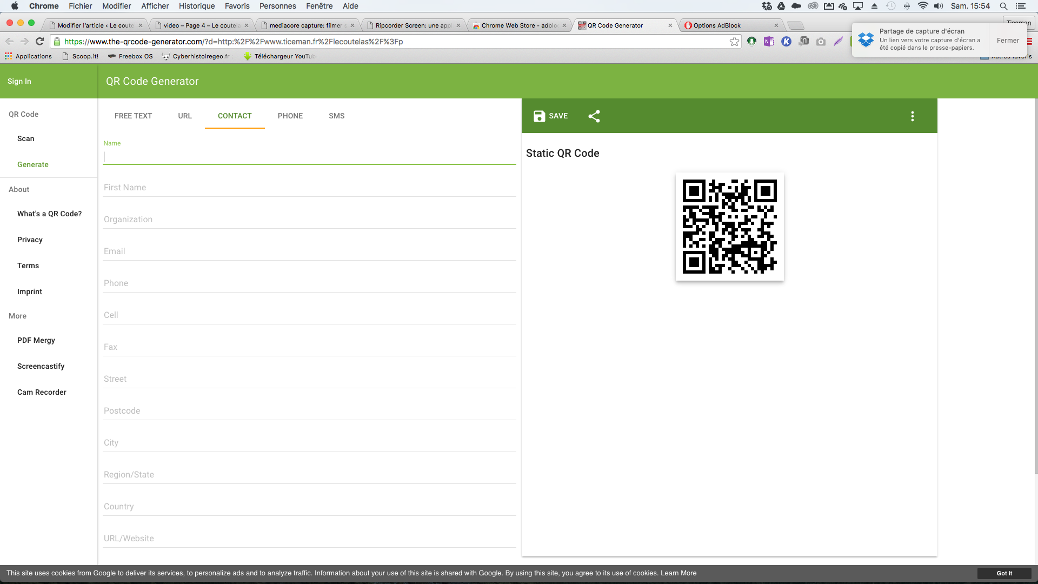The height and width of the screenshot is (584, 1038).
Task: Open the Scan sidebar item
Action: pyautogui.click(x=25, y=138)
